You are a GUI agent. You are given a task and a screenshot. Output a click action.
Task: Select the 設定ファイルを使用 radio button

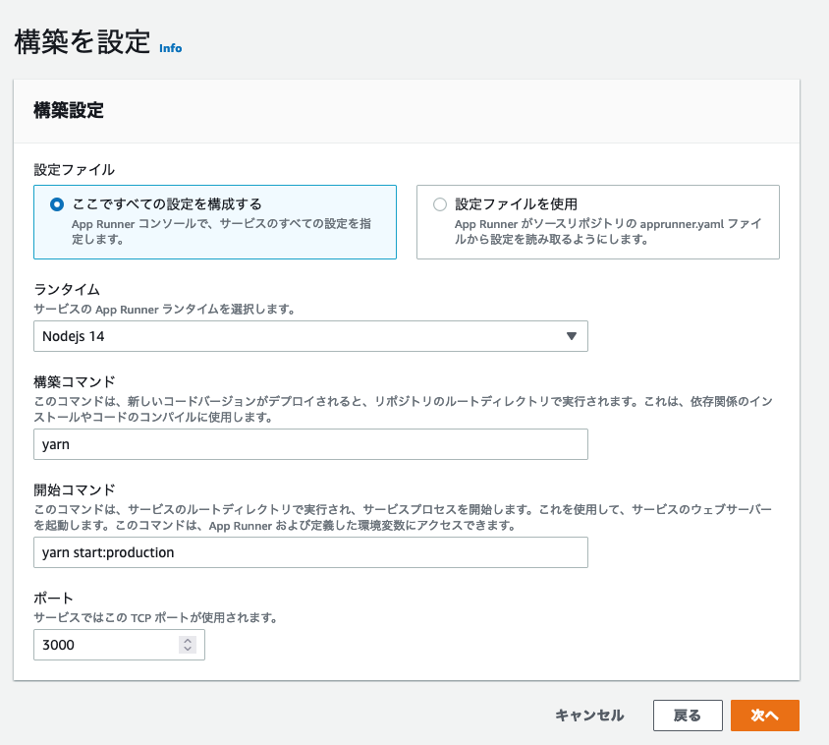(440, 204)
